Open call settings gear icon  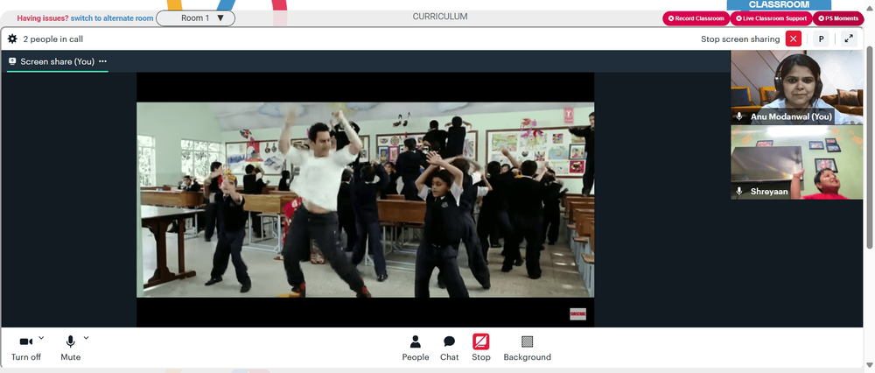12,39
